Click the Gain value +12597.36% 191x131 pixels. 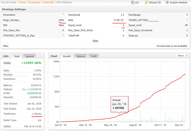(31, 63)
